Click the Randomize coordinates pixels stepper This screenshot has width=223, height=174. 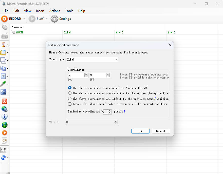[110, 112]
